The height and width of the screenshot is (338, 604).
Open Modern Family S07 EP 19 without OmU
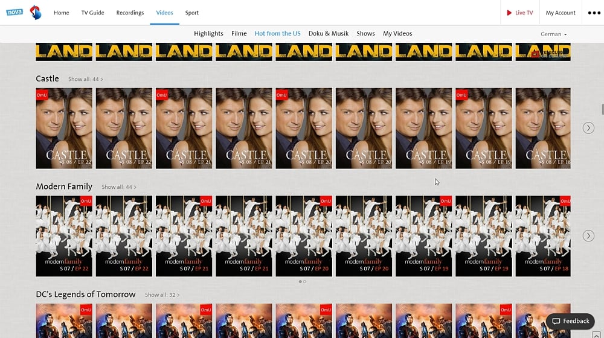click(x=484, y=236)
